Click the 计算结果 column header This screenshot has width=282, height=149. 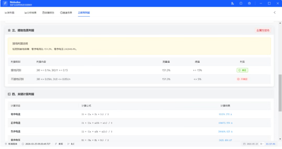(x=225, y=106)
